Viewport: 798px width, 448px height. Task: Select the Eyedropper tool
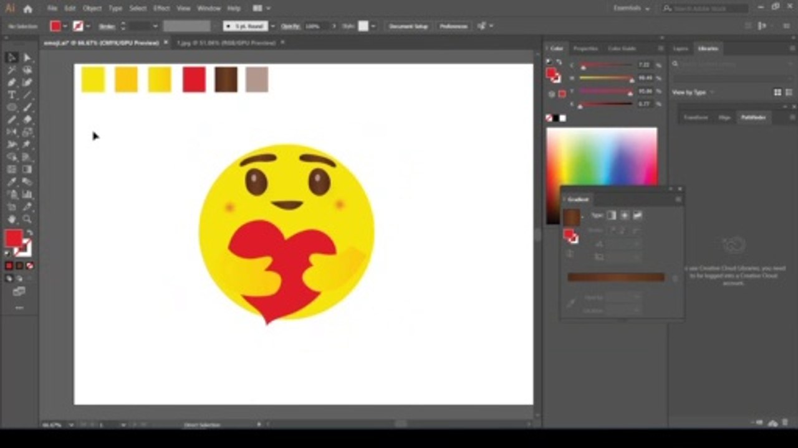pos(11,182)
